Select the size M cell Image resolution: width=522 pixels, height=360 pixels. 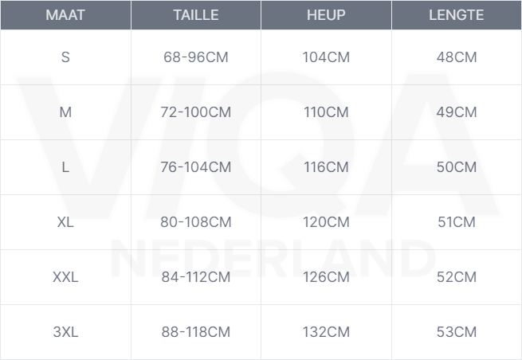tap(65, 112)
